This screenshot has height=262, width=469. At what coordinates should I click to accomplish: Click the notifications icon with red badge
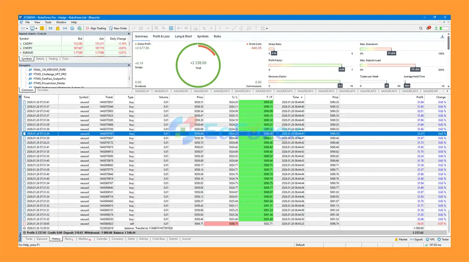429,28
